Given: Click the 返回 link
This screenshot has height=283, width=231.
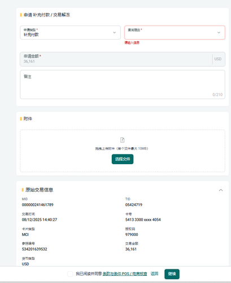Looking at the screenshot, I should pyautogui.click(x=154, y=273).
